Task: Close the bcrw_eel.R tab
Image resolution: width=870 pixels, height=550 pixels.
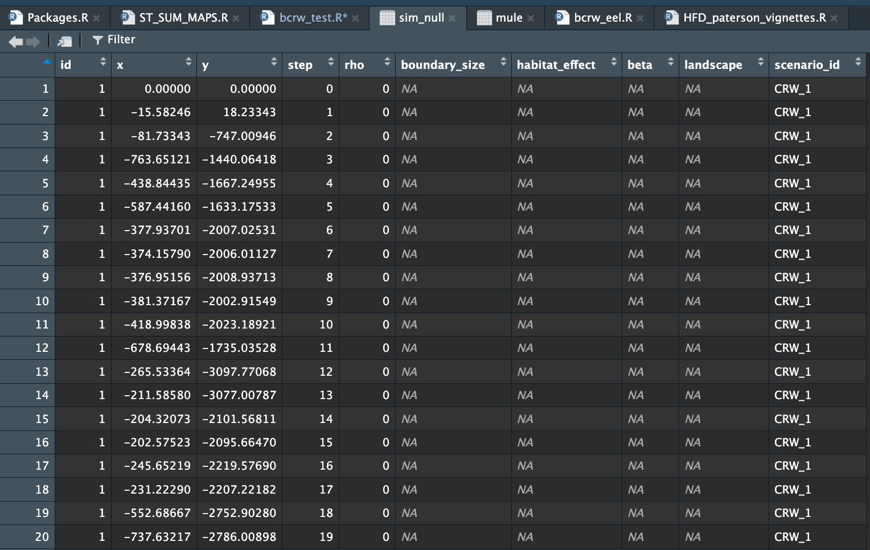Action: tap(640, 18)
